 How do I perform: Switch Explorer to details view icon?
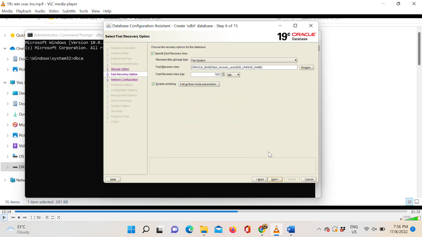[x=409, y=202]
